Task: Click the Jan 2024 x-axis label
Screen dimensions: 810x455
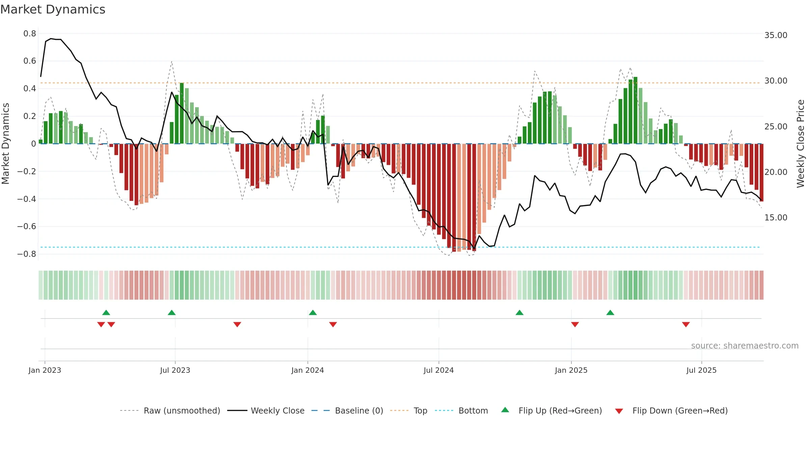Action: point(308,370)
